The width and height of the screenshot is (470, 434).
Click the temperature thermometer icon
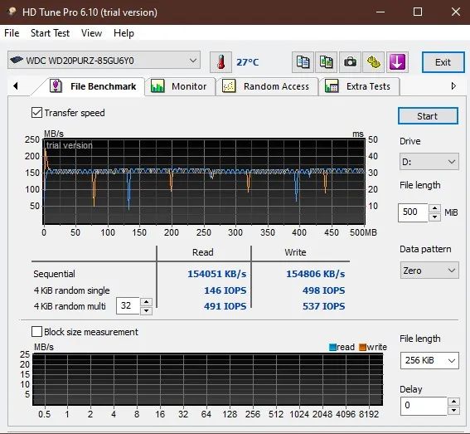point(221,62)
